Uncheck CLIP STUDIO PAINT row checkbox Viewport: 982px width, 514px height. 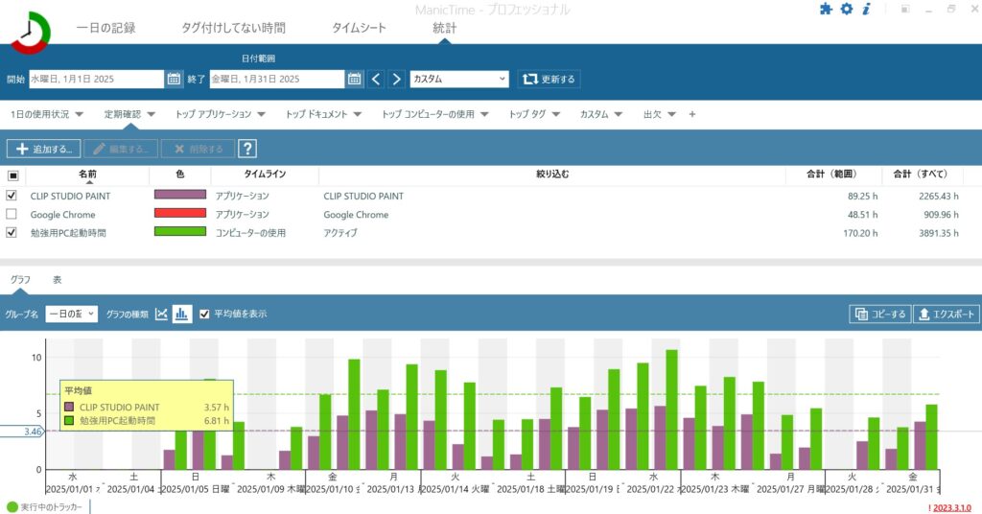click(x=12, y=196)
